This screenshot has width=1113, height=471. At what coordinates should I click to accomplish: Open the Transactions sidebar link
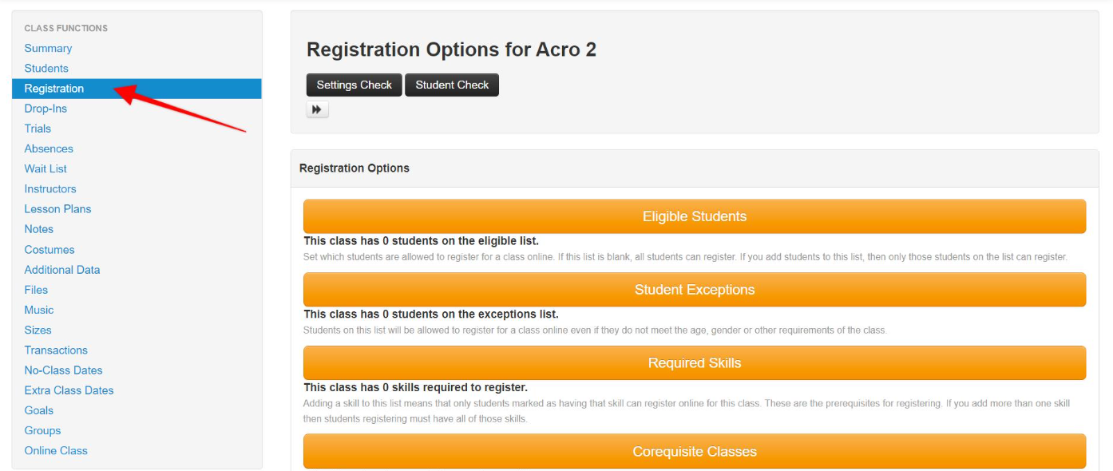[56, 350]
